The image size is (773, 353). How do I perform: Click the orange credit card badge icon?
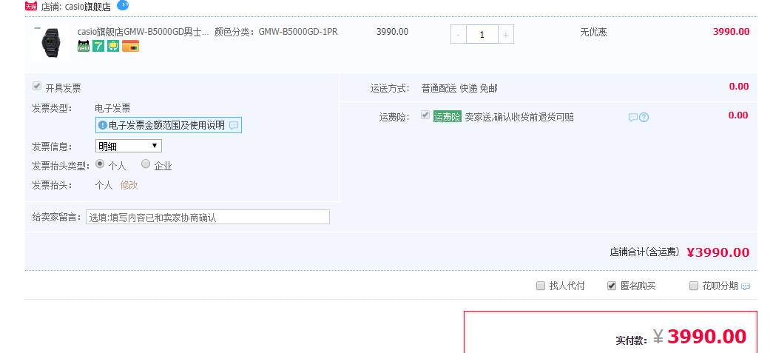point(131,46)
